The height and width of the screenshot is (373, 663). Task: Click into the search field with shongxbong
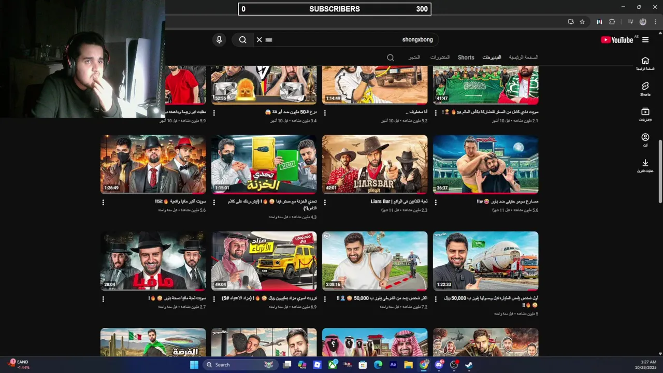pyautogui.click(x=347, y=40)
